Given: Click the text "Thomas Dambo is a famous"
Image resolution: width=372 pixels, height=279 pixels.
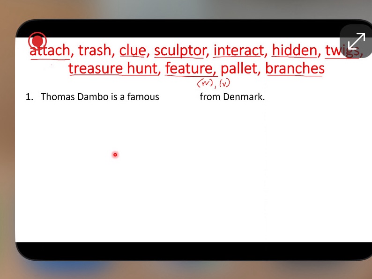Looking at the screenshot, I should tap(100, 97).
